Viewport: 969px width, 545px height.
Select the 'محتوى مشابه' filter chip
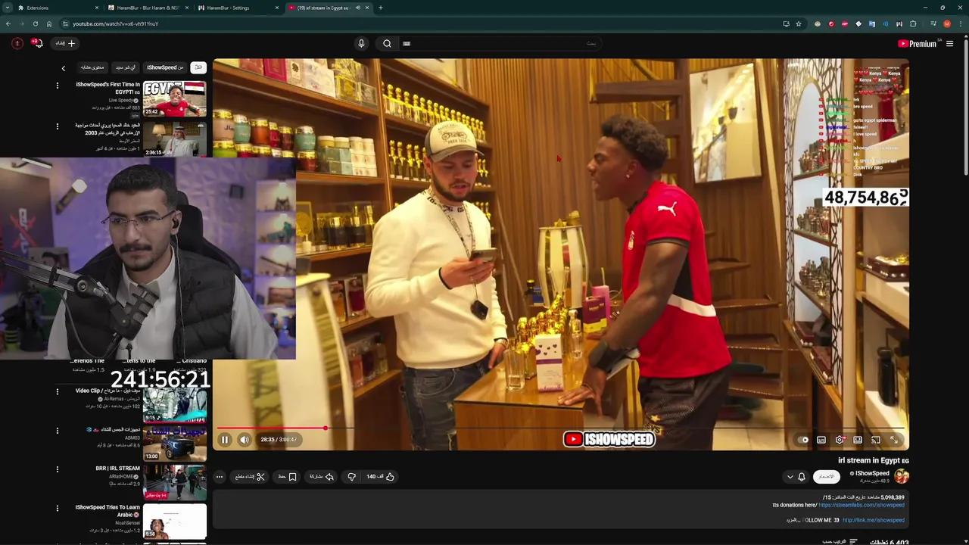click(92, 67)
